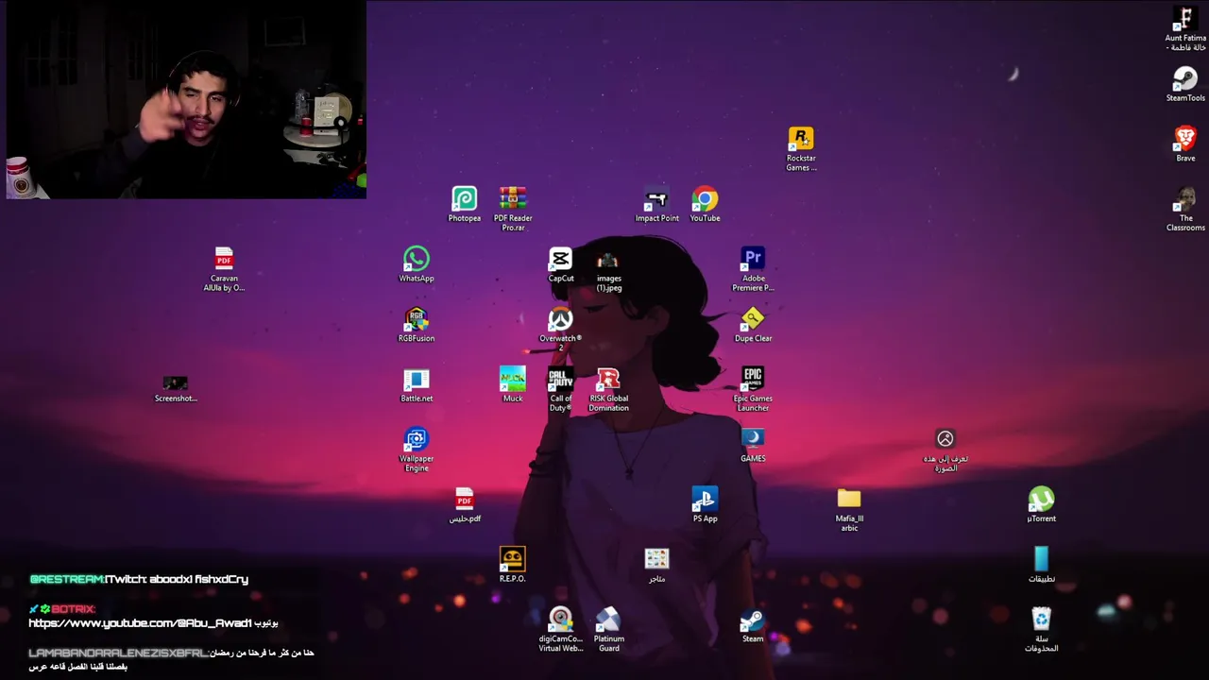Viewport: 1209px width, 680px height.
Task: Open the متاجر stores folder icon
Action: (656, 565)
